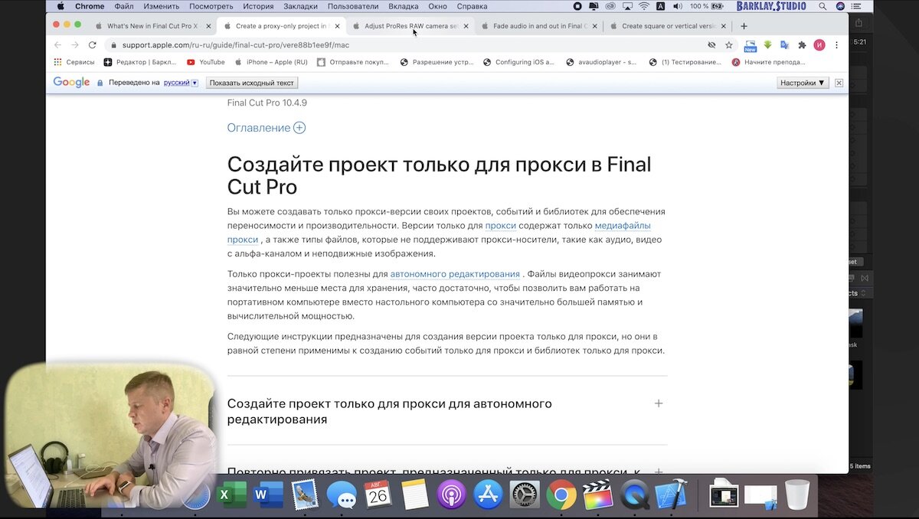Open Xcode from the Dock
Viewport: 919px width, 519px height.
point(672,495)
